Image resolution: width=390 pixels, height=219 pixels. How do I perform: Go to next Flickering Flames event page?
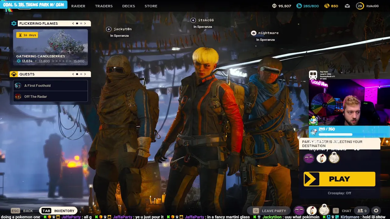pos(85,23)
